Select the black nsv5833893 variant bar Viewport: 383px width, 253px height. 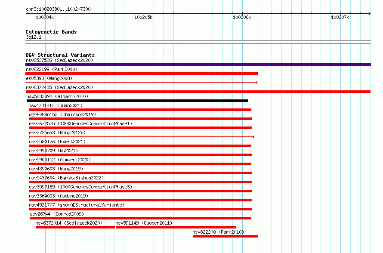click(138, 101)
